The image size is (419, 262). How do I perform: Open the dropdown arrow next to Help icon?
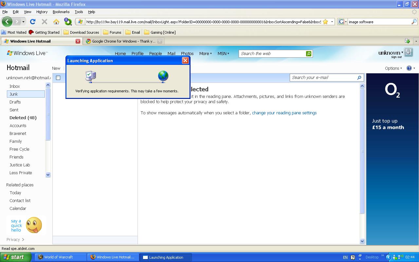(x=414, y=68)
